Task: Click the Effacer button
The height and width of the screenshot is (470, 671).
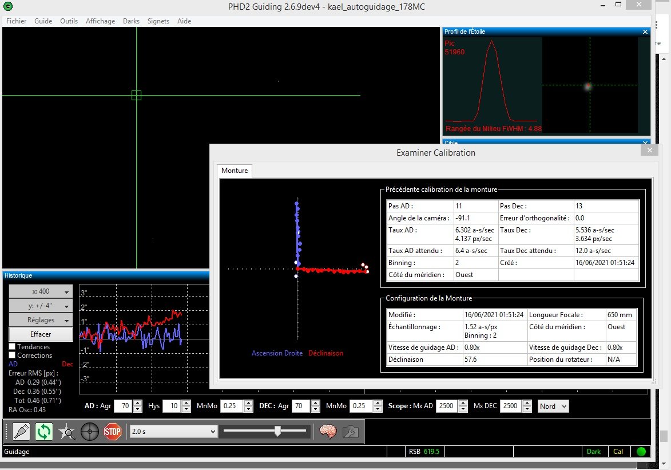Action: tap(41, 334)
